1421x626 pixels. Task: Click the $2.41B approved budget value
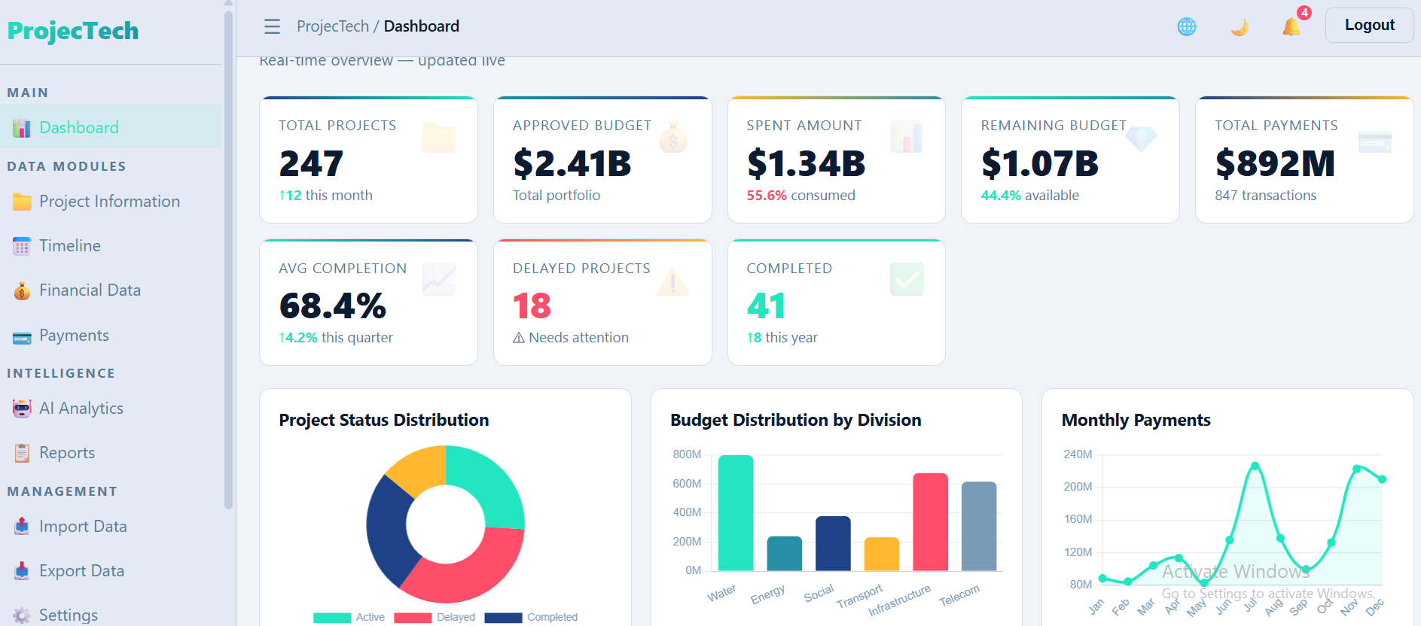pos(572,163)
